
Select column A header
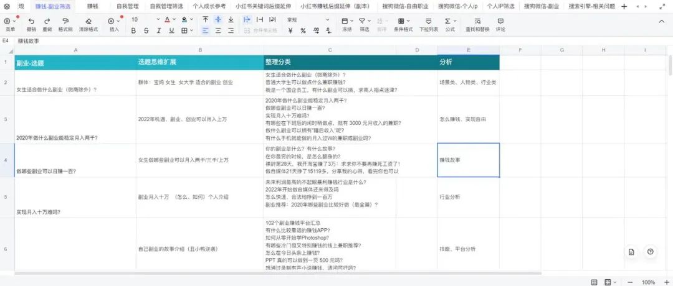click(x=75, y=50)
